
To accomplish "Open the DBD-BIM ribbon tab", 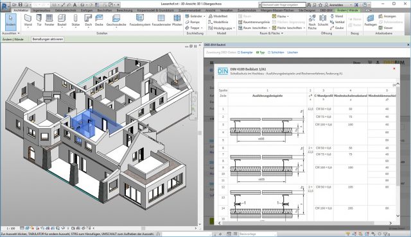I will click(x=326, y=10).
